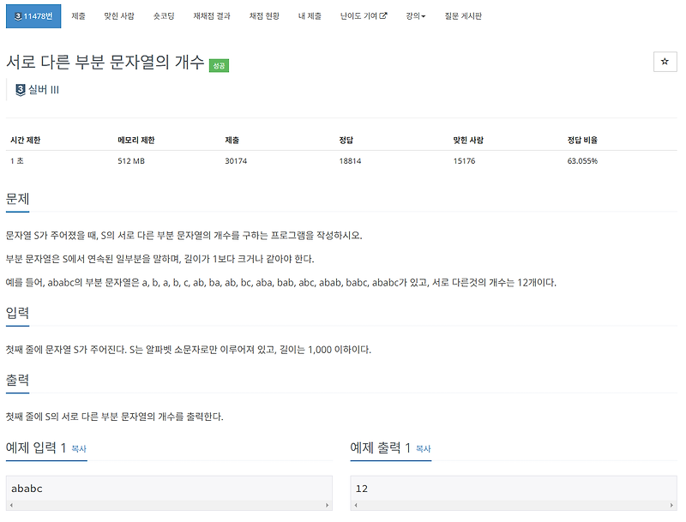
Task: Click right scroll arrow of output box
Action: (671, 506)
